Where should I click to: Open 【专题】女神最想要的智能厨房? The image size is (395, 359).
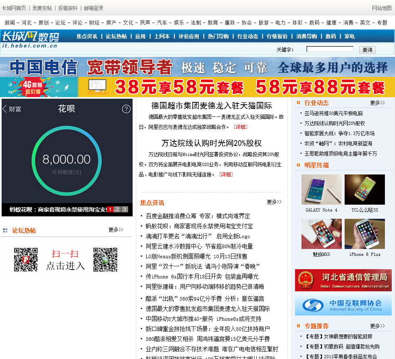(338, 336)
